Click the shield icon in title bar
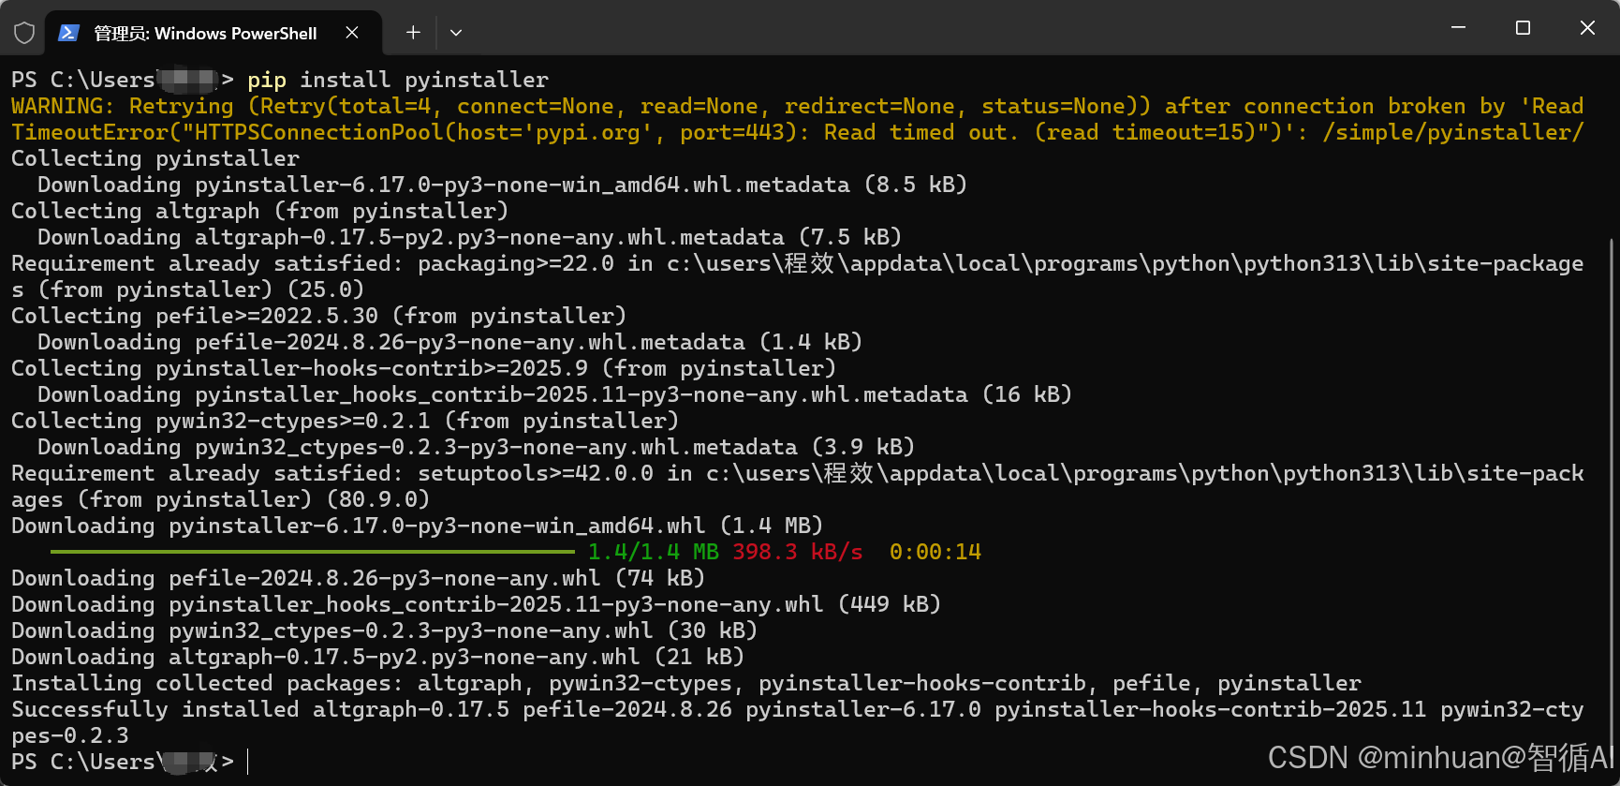Viewport: 1620px width, 786px height. [24, 33]
